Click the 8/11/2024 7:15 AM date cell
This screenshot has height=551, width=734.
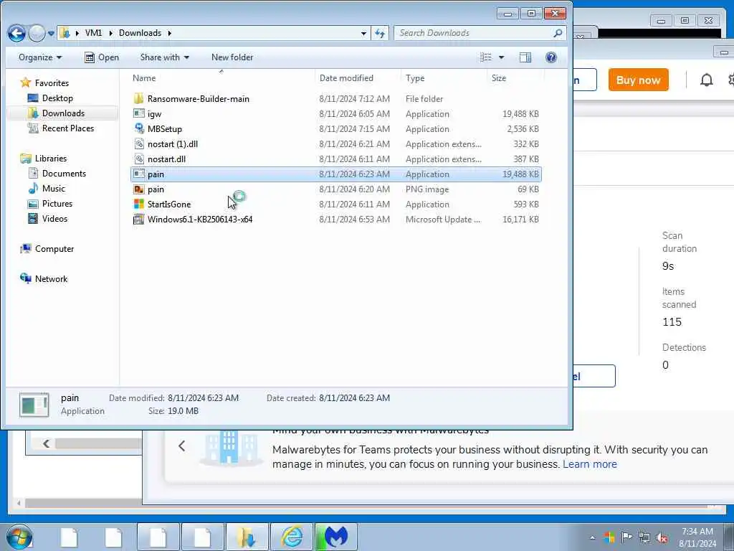point(354,129)
